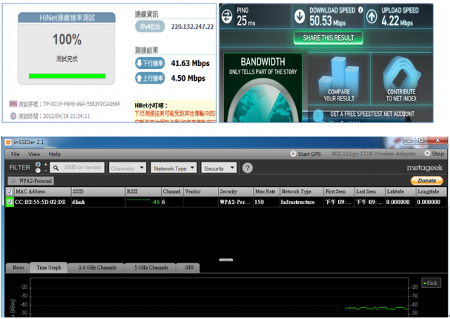The width and height of the screenshot is (450, 319).
Task: Sort by Max Rate column header
Action: pos(266,192)
